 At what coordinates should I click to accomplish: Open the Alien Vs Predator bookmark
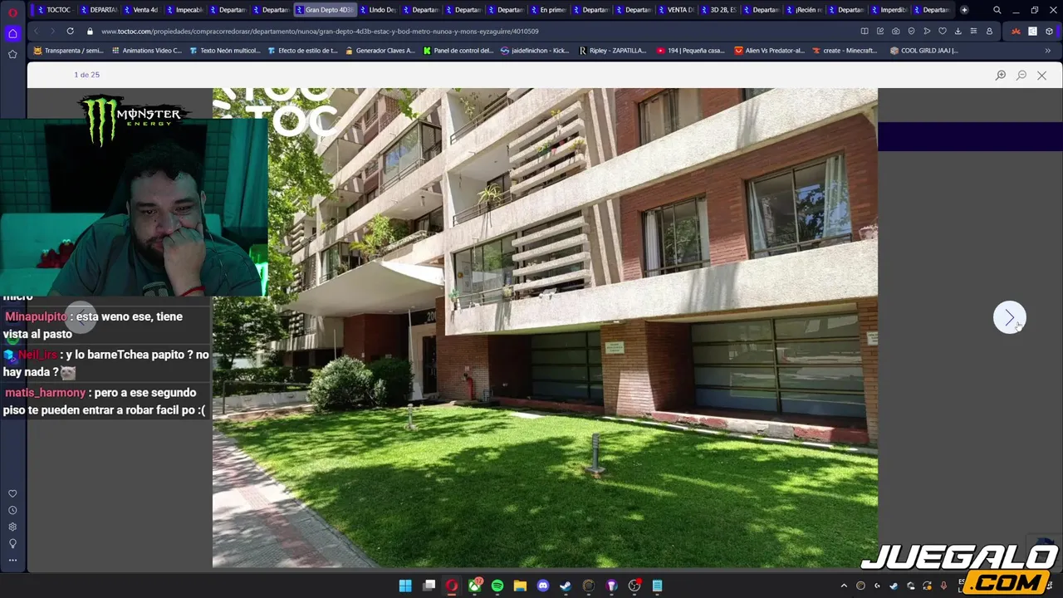click(769, 51)
